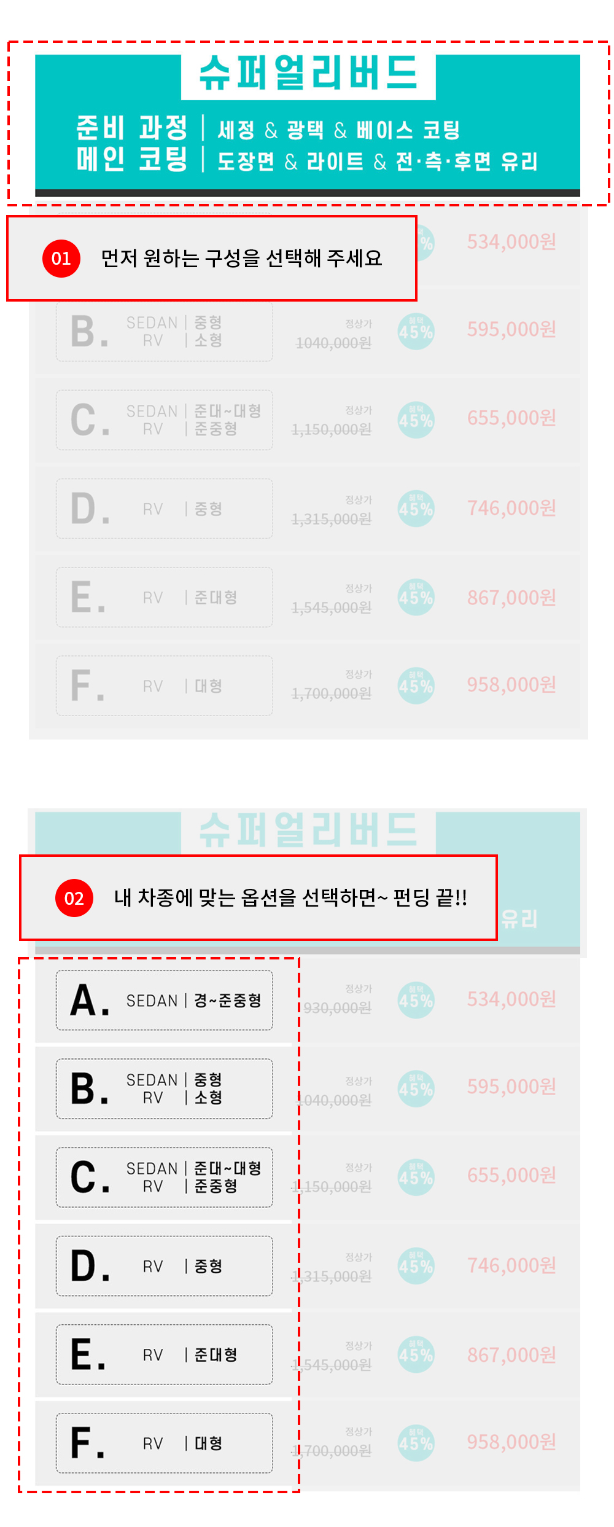The image size is (614, 1527).
Task: Click the instruction text 먼저 원하는 구성을 선택해 주세요
Action: (x=241, y=259)
